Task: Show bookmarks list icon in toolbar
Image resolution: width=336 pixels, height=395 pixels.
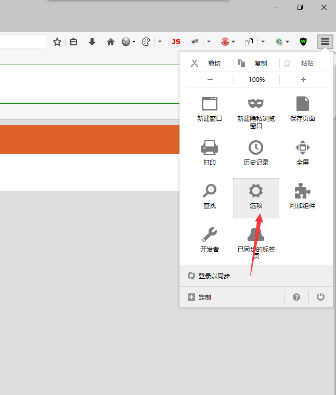Action: click(73, 42)
